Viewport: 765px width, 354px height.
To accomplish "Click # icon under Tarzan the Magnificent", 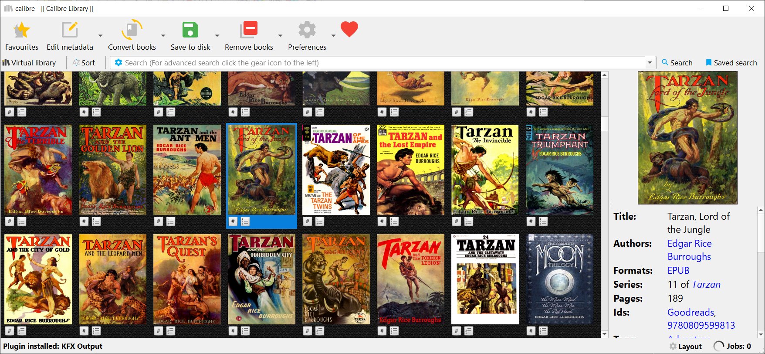I will pyautogui.click(x=308, y=331).
